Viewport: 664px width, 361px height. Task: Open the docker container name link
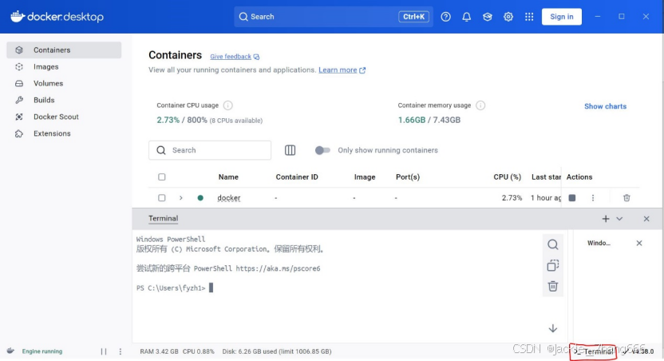pos(229,198)
